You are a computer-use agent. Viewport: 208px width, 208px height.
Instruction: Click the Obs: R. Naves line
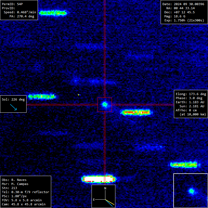point(14,180)
